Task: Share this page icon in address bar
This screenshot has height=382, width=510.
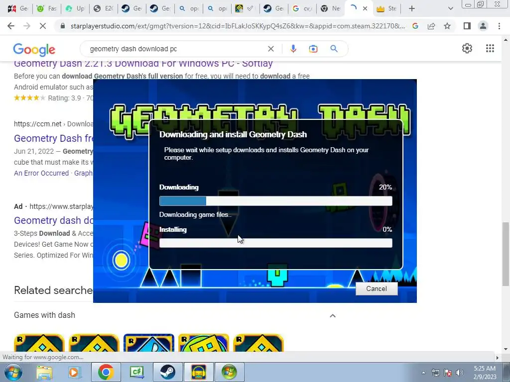Action: (431, 26)
